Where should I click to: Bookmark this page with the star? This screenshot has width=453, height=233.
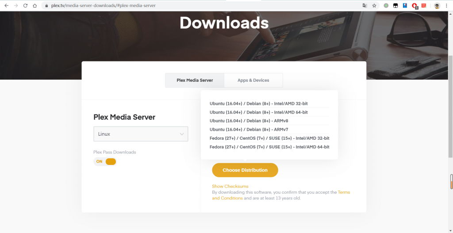pos(374,5)
